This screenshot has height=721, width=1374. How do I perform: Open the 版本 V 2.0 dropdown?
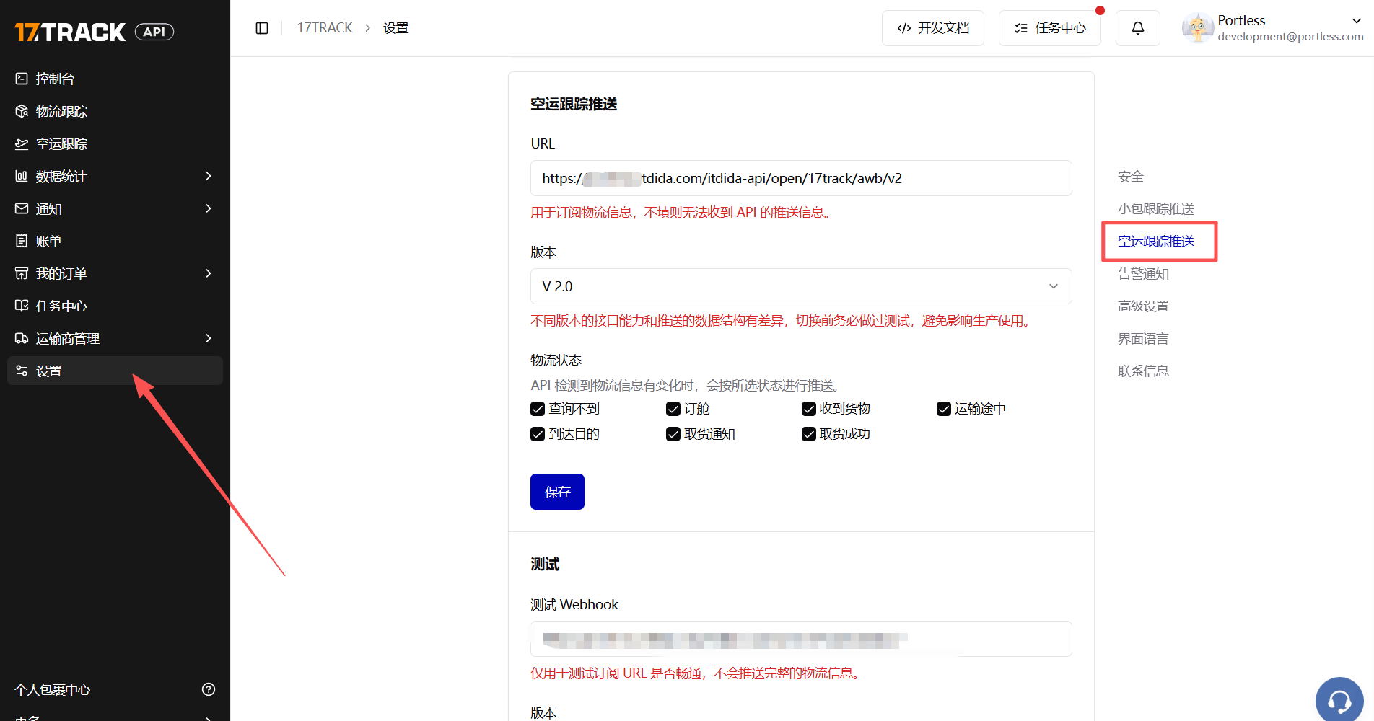(x=801, y=286)
